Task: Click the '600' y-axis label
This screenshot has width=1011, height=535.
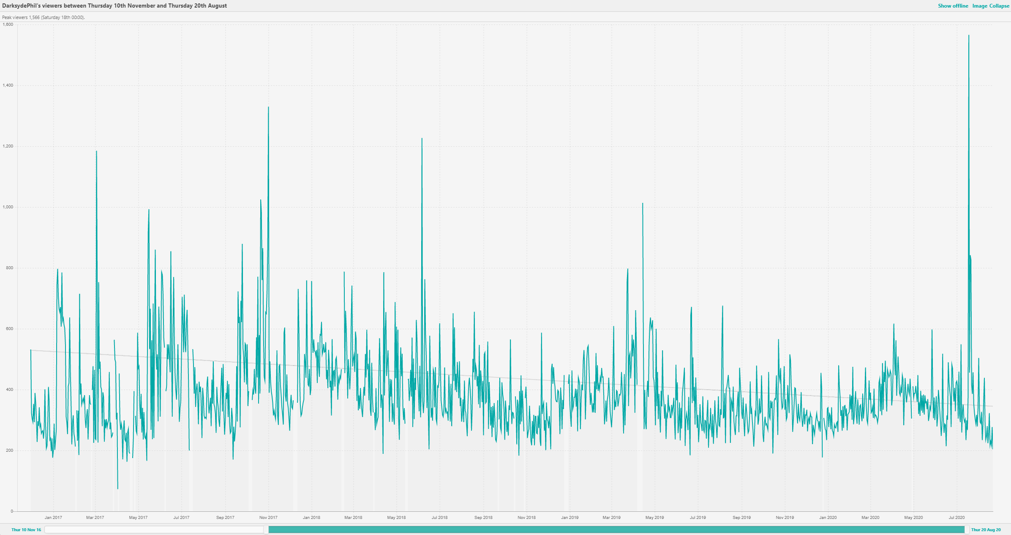Action: point(9,329)
